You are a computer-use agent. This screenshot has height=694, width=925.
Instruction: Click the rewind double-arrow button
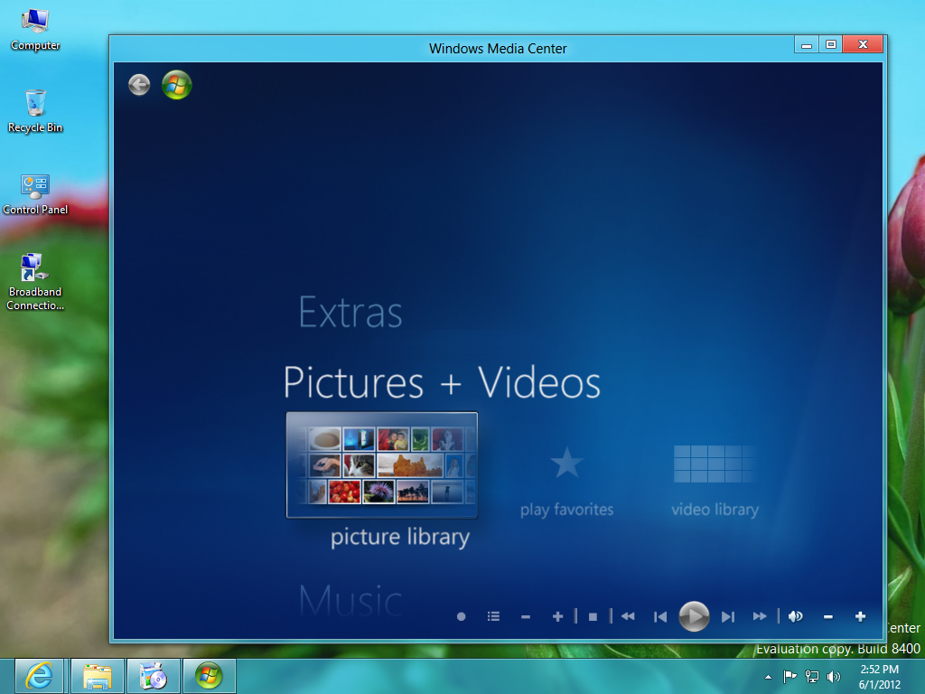point(628,616)
